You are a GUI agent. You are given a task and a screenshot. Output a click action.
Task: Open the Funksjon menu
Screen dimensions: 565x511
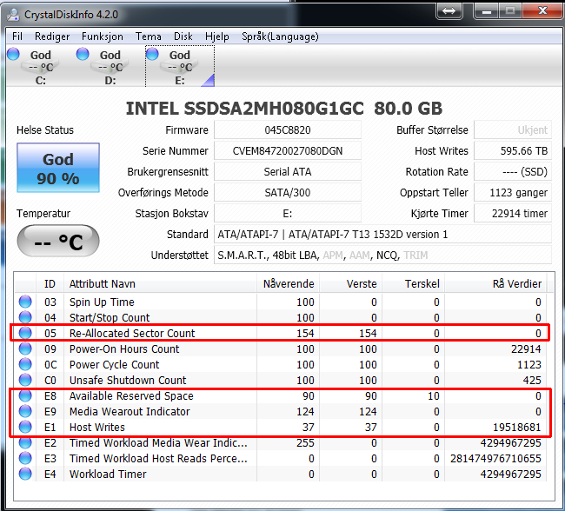pos(103,36)
